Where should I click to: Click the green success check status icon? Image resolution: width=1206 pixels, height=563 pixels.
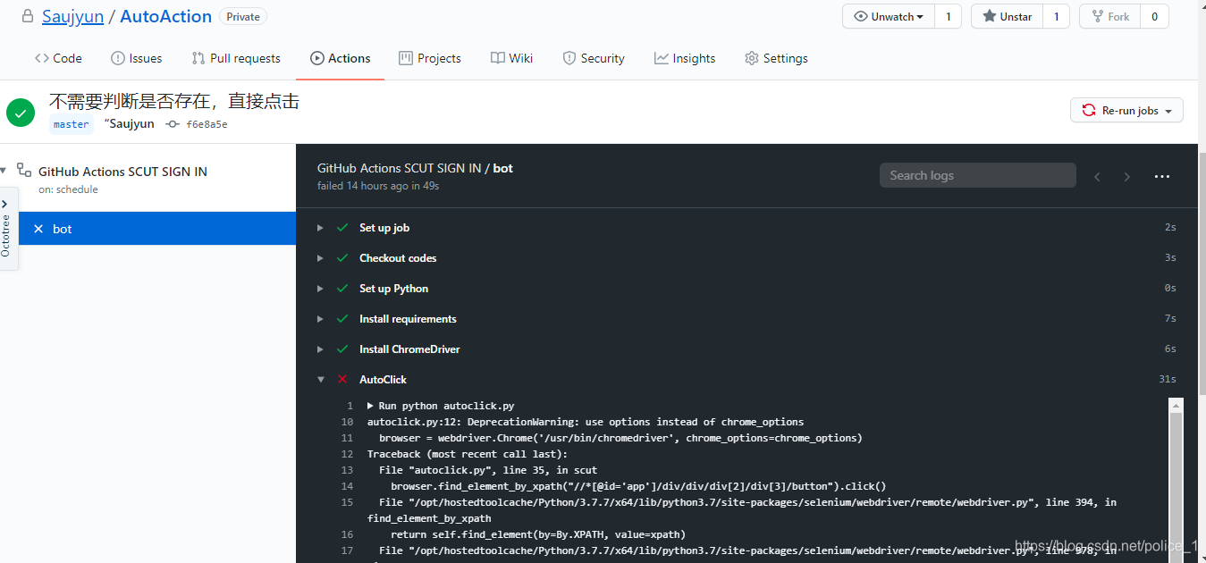click(x=21, y=113)
